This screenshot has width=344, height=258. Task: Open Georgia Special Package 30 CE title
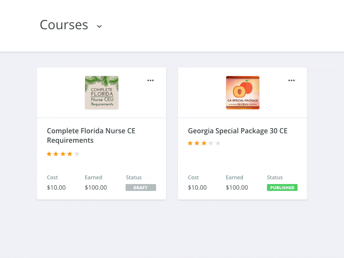(x=238, y=131)
